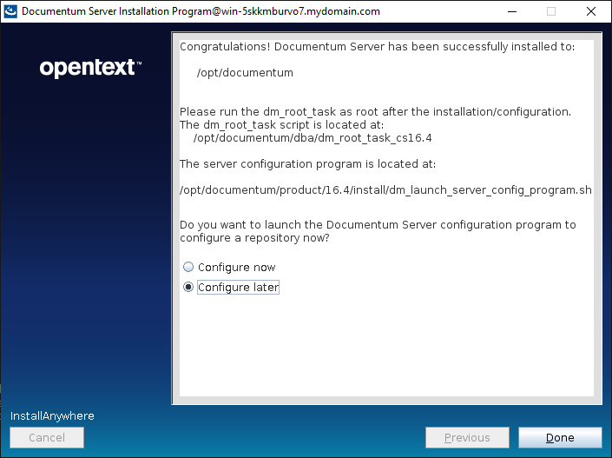
Task: Click the 'Please run the dm_root_task' instruction
Action: [x=375, y=111]
